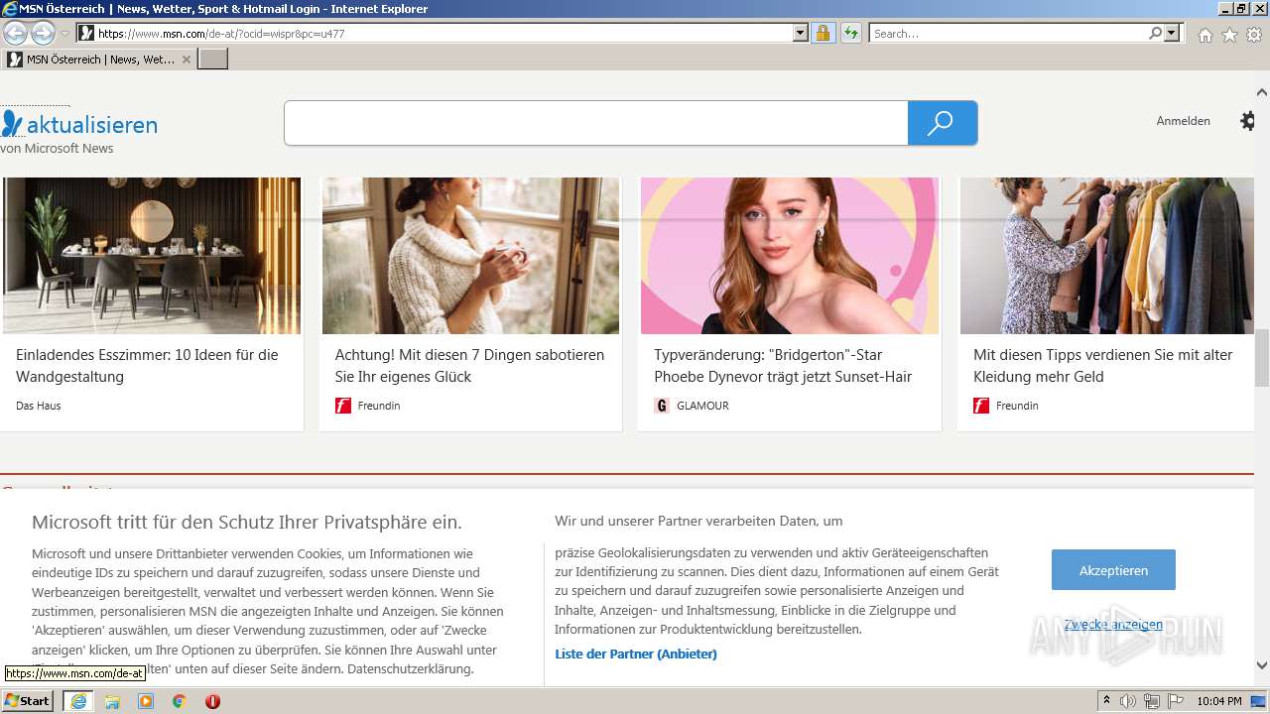Viewport: 1270px width, 714px height.
Task: Go forward with the browser Forward arrow
Action: click(43, 33)
